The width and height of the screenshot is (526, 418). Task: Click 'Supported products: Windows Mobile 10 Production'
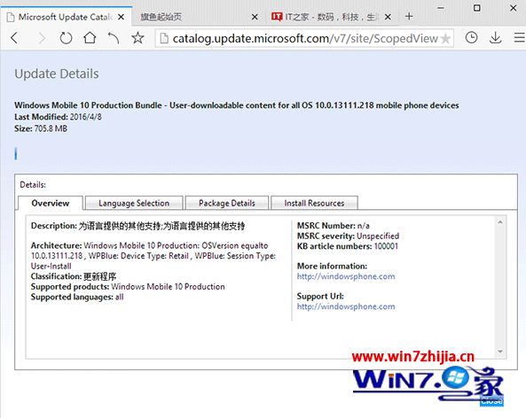point(128,287)
